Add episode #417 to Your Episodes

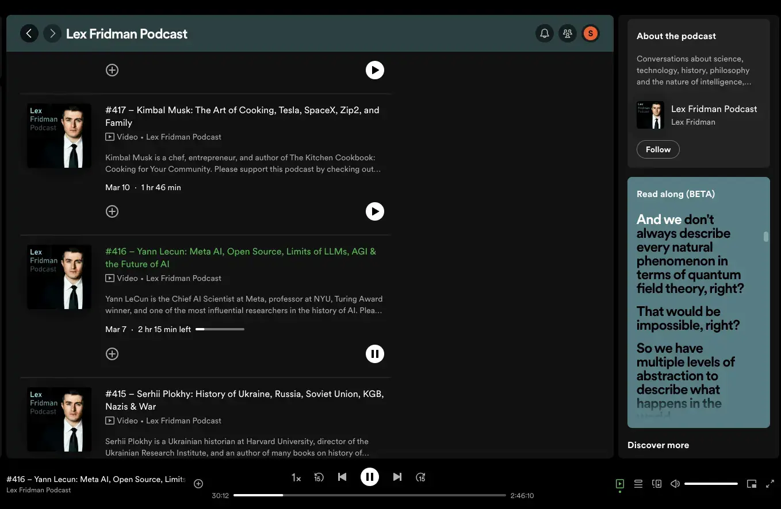(112, 211)
